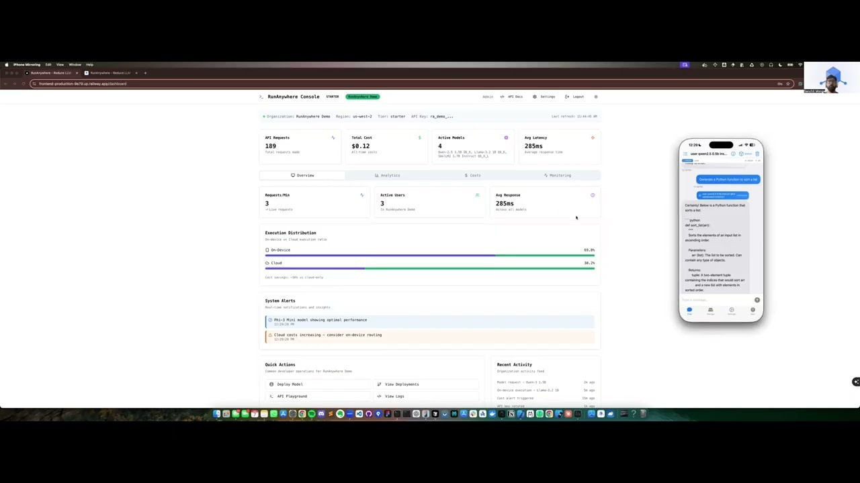
Task: Open Settings in the console header
Action: (544, 97)
